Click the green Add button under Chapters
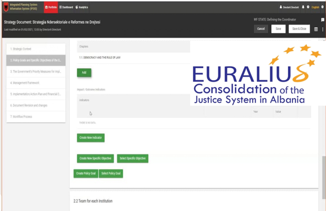This screenshot has width=326, height=211. (x=84, y=73)
